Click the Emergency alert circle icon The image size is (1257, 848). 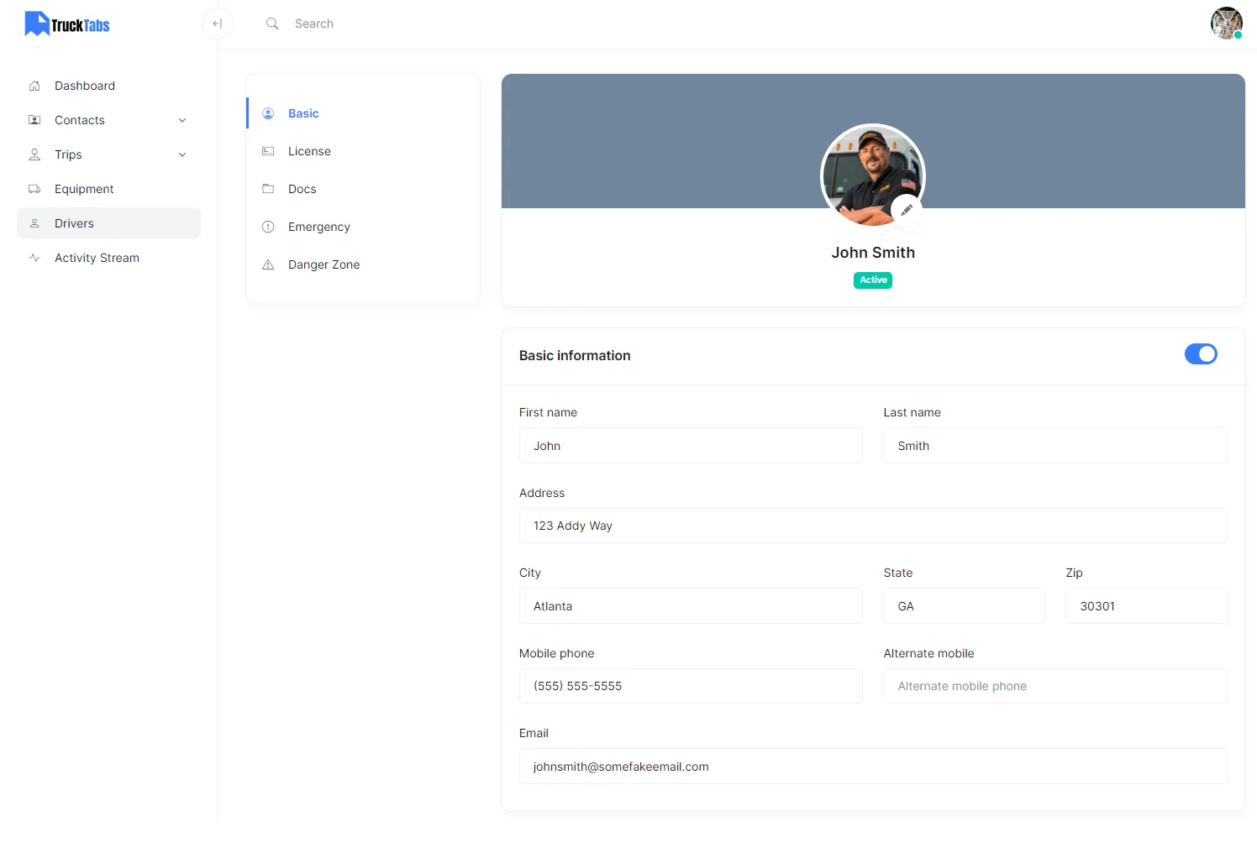coord(268,227)
